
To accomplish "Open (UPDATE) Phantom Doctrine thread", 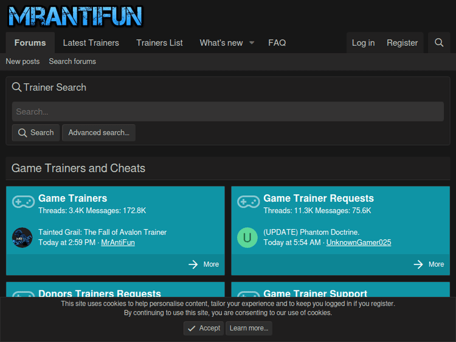I will click(311, 232).
